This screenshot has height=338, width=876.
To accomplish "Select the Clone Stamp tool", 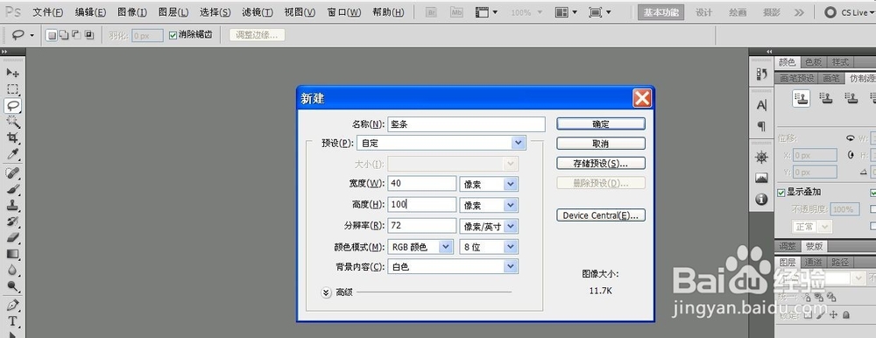I will click(12, 205).
